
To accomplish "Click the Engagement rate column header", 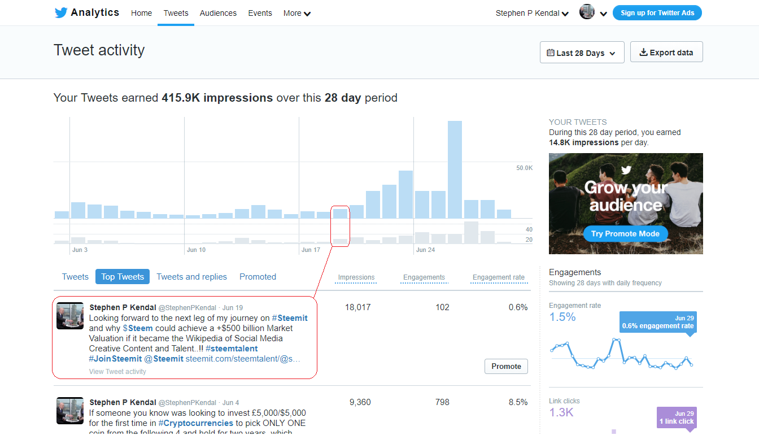I will [499, 277].
